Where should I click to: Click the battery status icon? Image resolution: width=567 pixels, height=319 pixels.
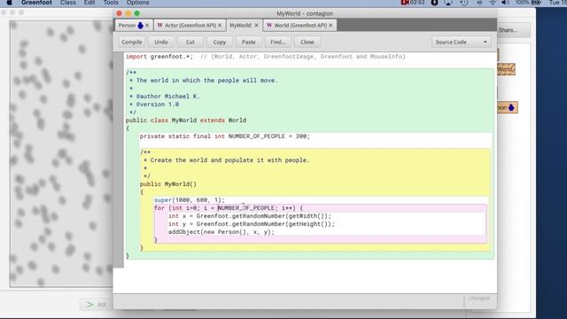coord(536,3)
